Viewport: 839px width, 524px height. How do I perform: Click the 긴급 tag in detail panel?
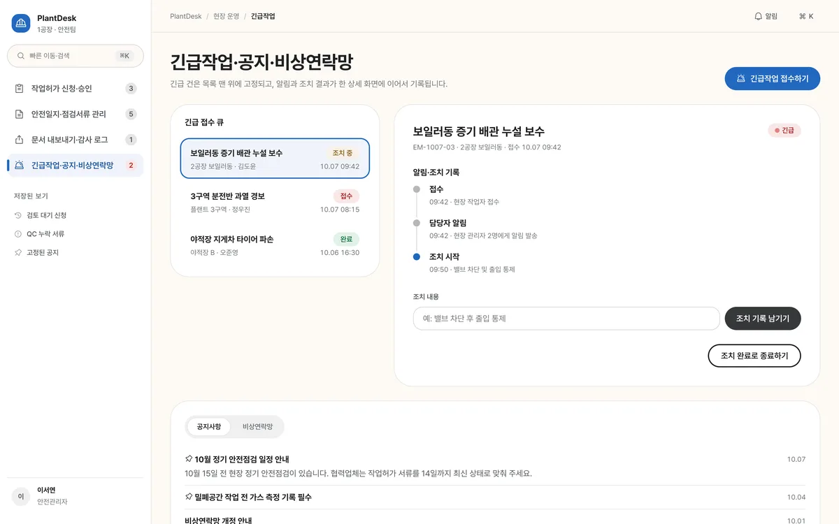pyautogui.click(x=784, y=131)
